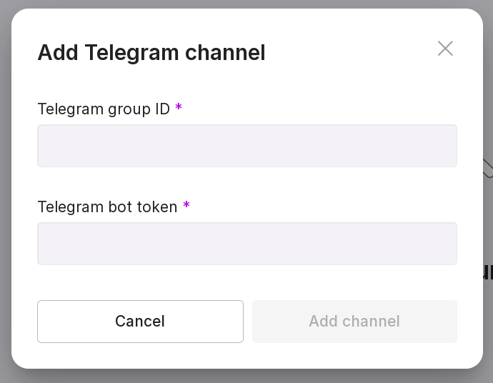Abort channel creation via Cancel
This screenshot has height=383, width=493.
coord(140,322)
